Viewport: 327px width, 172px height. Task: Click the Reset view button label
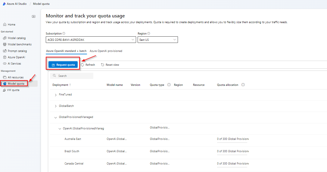(112, 65)
